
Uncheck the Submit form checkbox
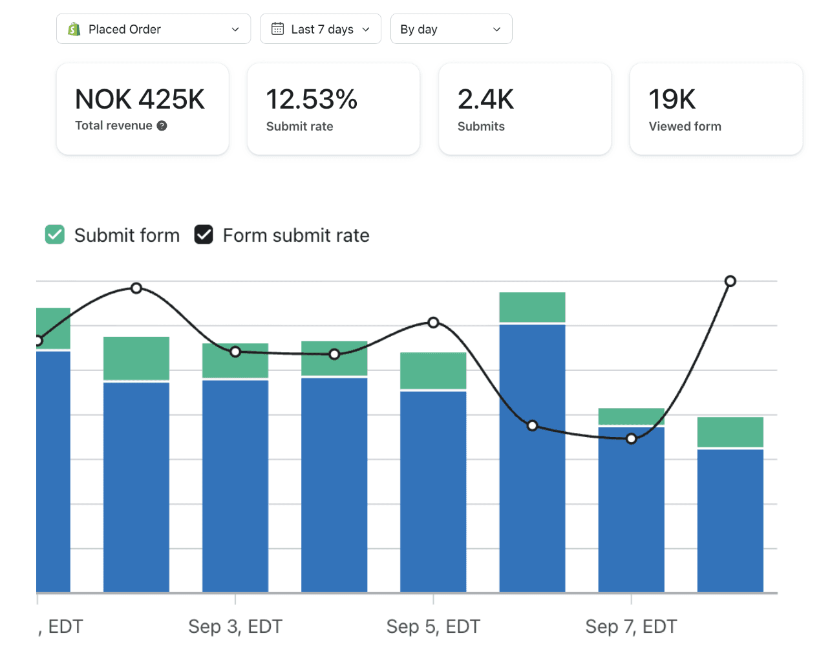55,235
